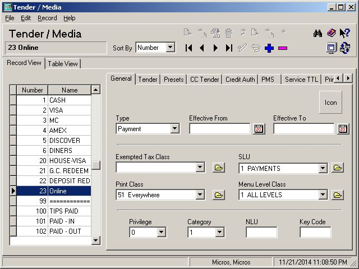Click the grid sheet copy icon
The image size is (359, 269).
click(188, 33)
